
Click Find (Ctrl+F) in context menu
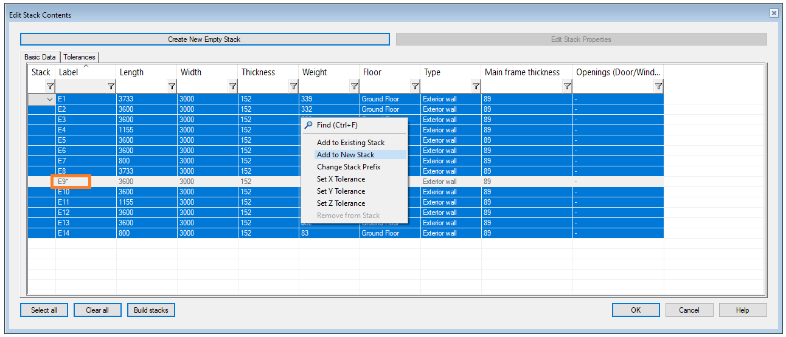click(x=337, y=125)
